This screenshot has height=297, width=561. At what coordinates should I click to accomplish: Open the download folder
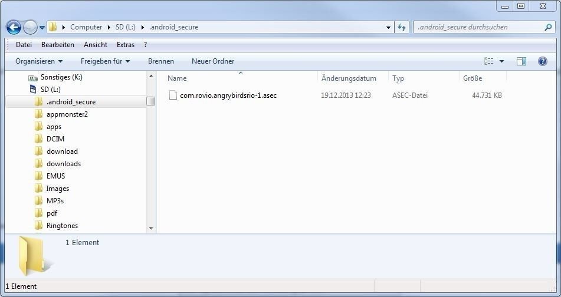(63, 151)
